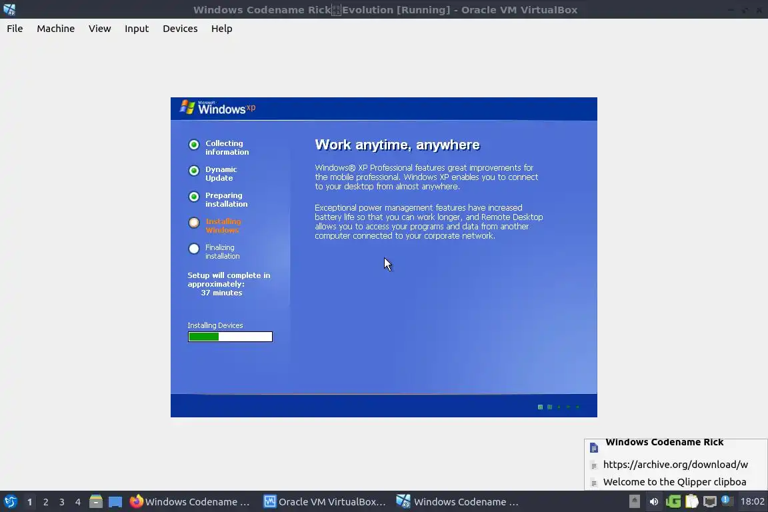Screen dimensions: 768x512
Task: Open the Help menu
Action: [221, 29]
